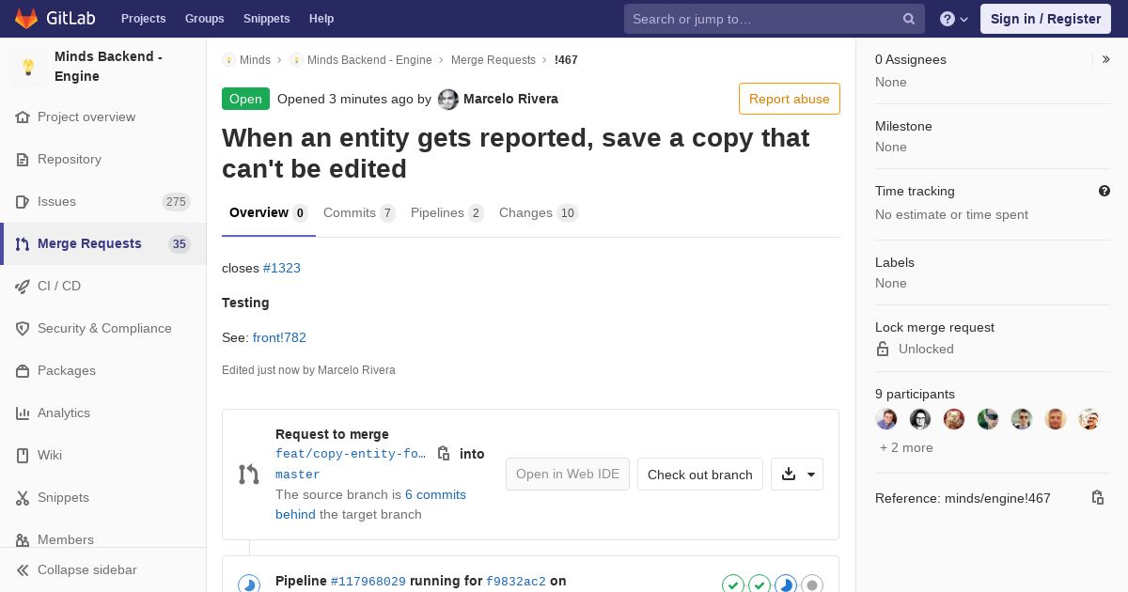Click second participant avatar
The image size is (1128, 592).
(x=920, y=419)
